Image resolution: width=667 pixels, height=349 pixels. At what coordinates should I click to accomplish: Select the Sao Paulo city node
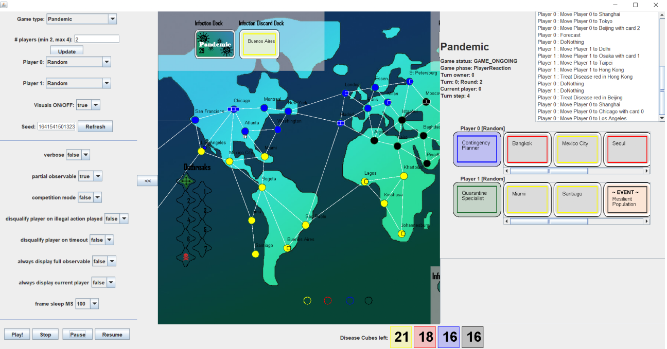click(x=306, y=225)
